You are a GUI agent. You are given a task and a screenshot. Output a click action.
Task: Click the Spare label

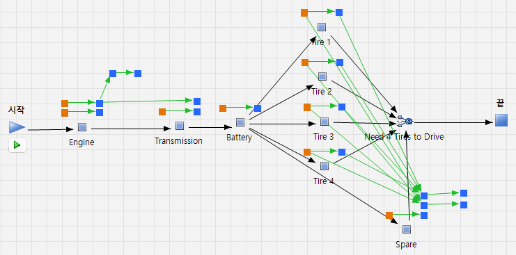point(406,245)
